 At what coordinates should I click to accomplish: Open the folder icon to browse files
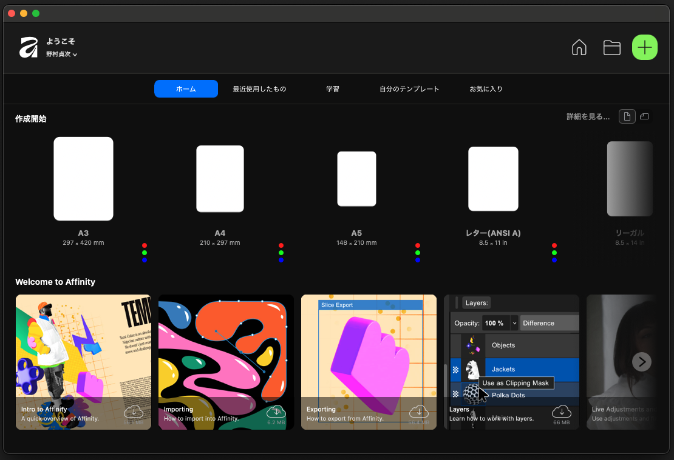pyautogui.click(x=611, y=48)
